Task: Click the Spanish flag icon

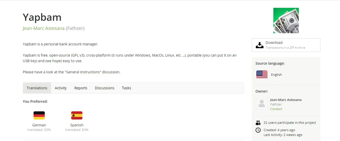Action: tap(77, 116)
